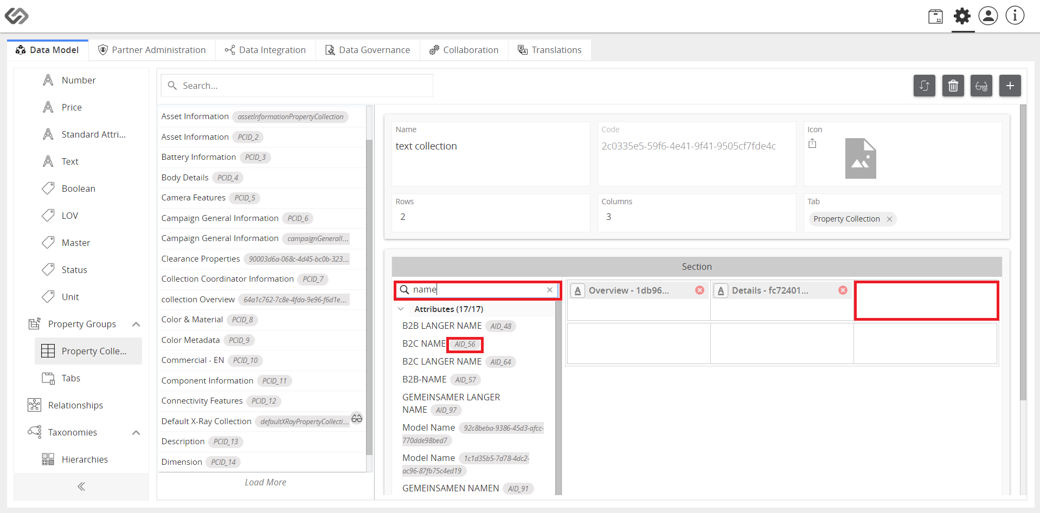Image resolution: width=1040 pixels, height=513 pixels.
Task: Click the Columns value field
Action: [697, 213]
